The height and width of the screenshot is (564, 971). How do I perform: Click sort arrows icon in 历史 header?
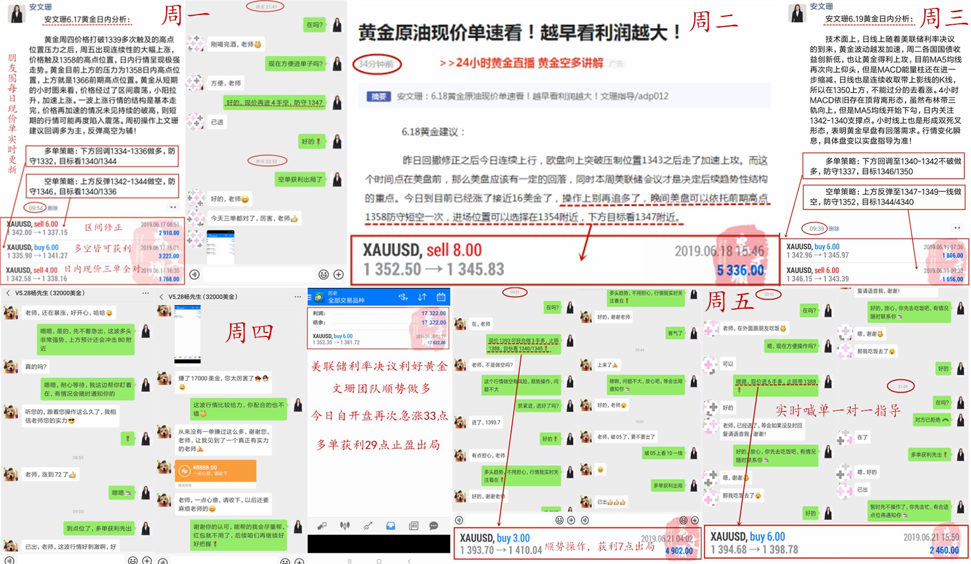tap(422, 297)
